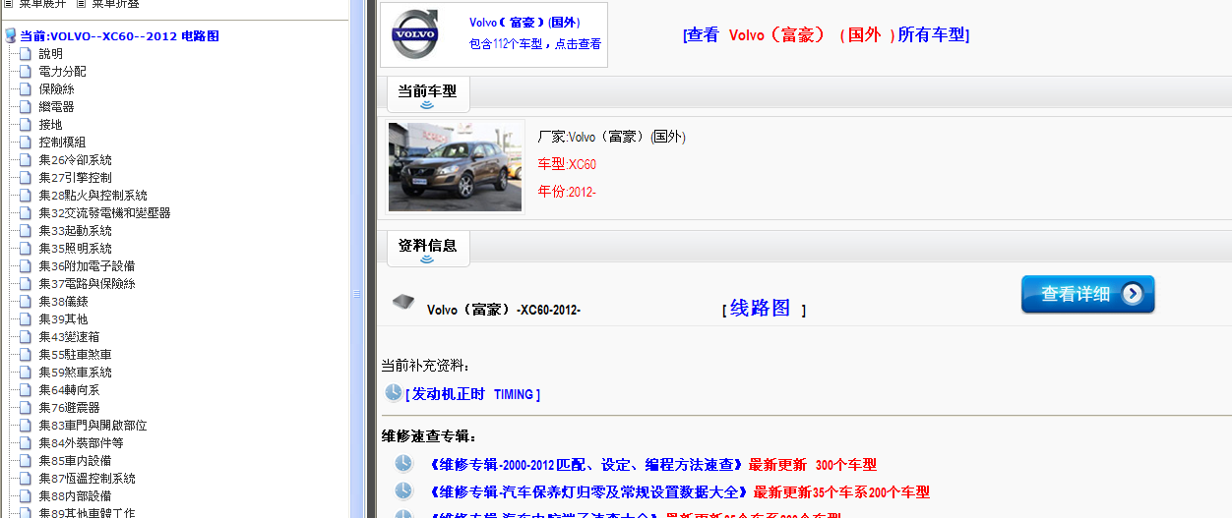
Task: Click the Volvo(富豪)-XC60-2012- data title
Action: click(504, 310)
